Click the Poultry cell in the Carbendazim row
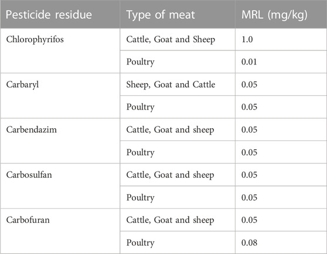This screenshot has height=254, width=327. [178, 152]
